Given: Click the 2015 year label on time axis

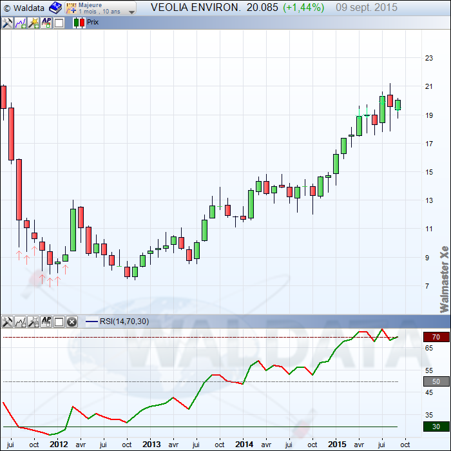Looking at the screenshot, I should click(337, 445).
